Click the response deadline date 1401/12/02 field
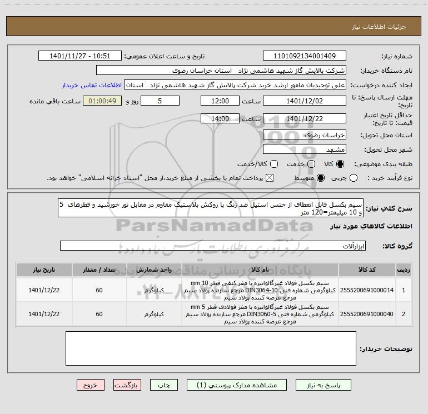Screen dimensions: 428x414 [x=305, y=101]
